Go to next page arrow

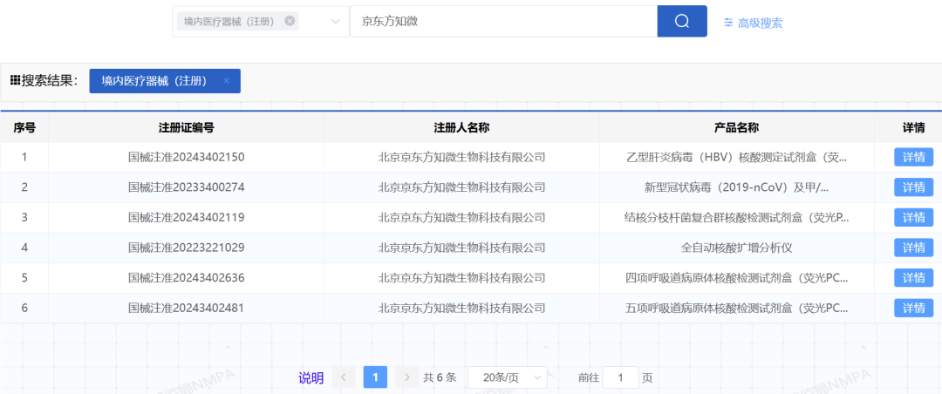[406, 377]
